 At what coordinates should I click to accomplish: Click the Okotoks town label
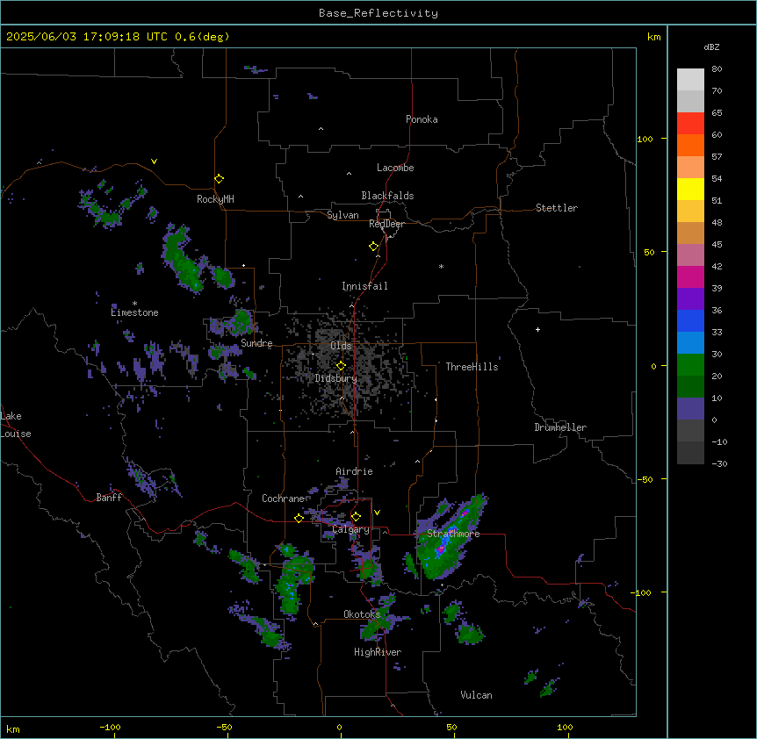coord(362,614)
